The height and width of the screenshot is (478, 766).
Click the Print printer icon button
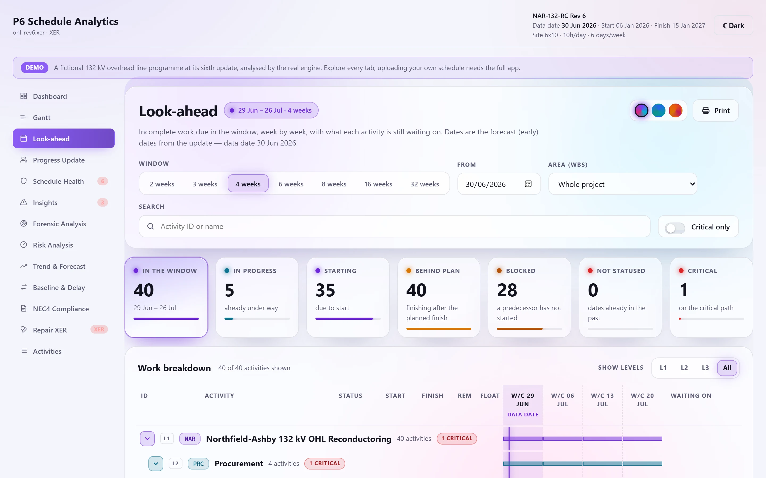pyautogui.click(x=715, y=111)
